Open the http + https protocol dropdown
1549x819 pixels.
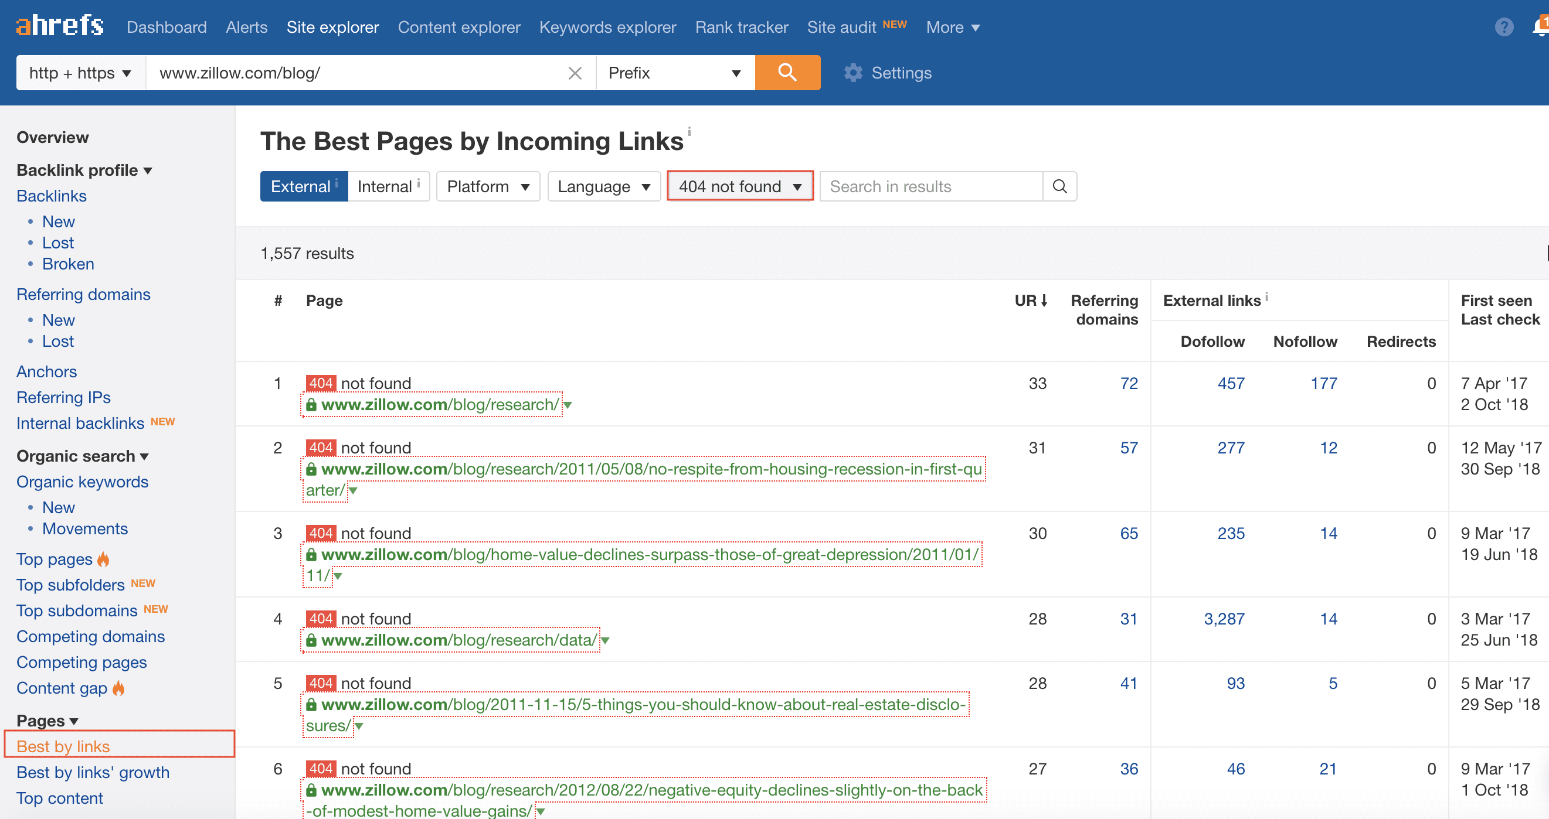80,73
